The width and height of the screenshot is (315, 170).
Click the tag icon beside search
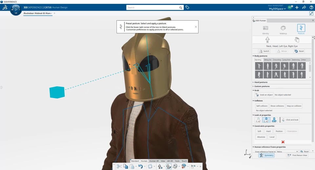[187, 8]
